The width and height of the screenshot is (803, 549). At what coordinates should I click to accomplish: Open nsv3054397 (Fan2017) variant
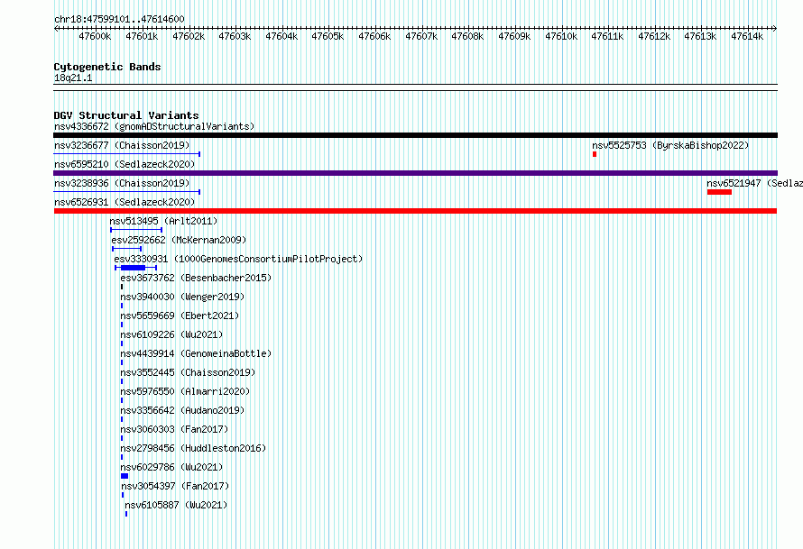(x=175, y=486)
